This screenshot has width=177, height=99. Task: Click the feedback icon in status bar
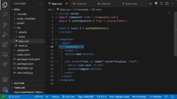coord(166,97)
